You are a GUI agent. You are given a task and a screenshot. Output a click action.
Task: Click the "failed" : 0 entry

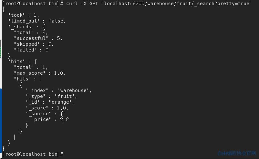[x=31, y=50]
